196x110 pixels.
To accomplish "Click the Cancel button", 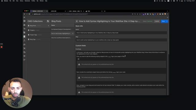I will point(157,21).
